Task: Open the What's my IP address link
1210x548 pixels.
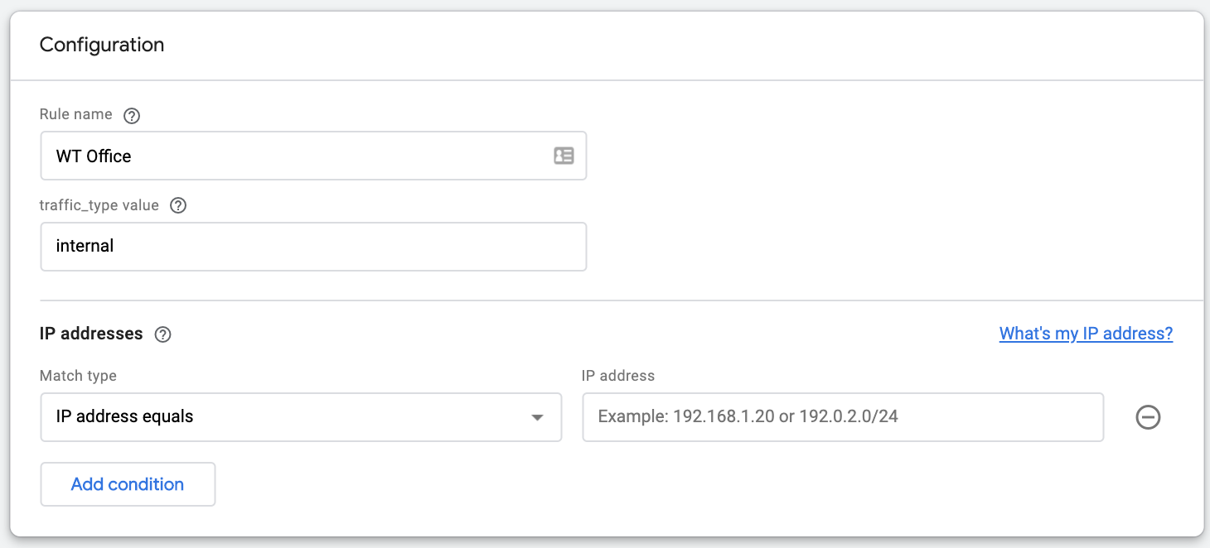Action: 1086,334
